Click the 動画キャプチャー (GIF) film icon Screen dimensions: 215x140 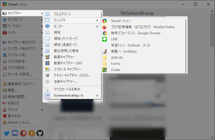pyautogui.click(x=47, y=63)
